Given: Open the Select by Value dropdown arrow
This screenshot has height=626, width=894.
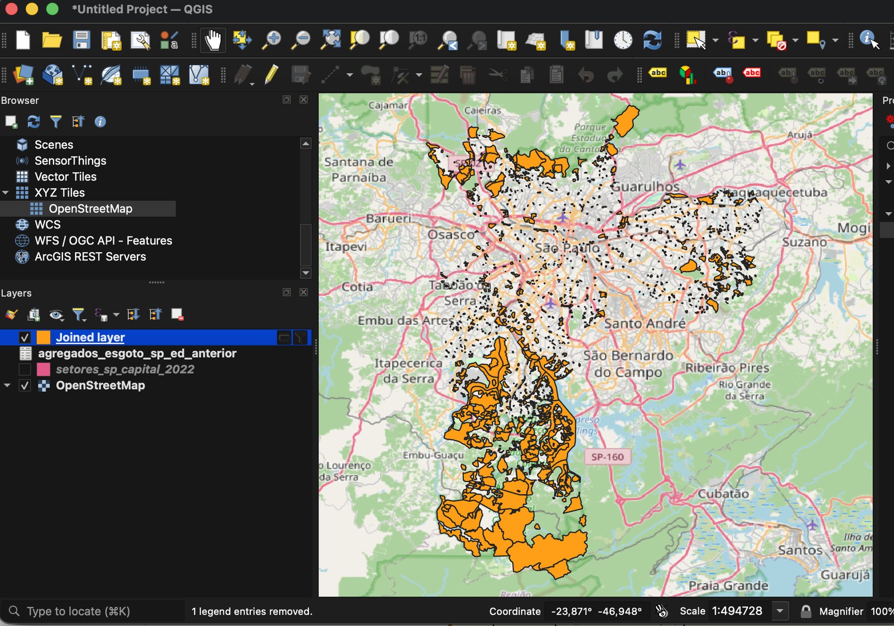Looking at the screenshot, I should pos(755,40).
